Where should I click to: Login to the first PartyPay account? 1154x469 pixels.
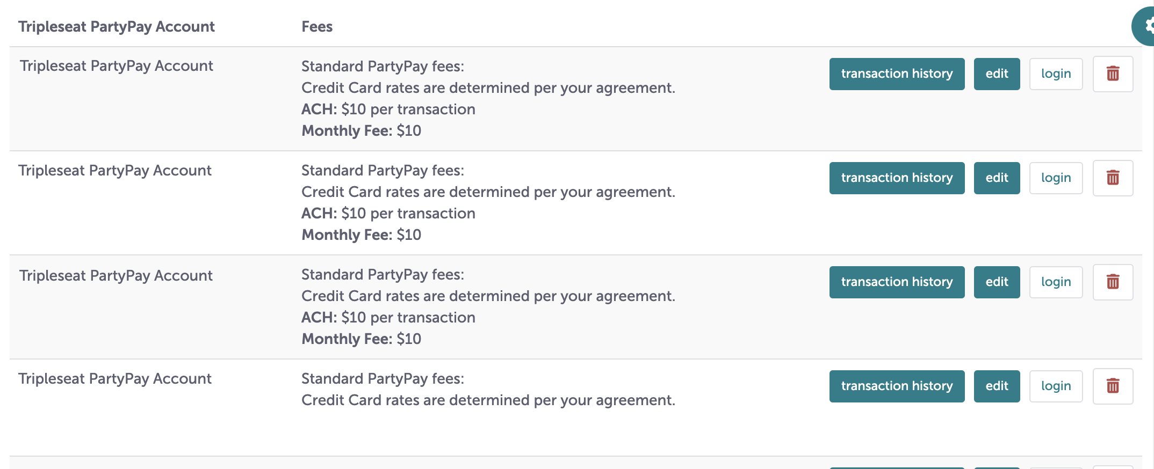(1055, 74)
